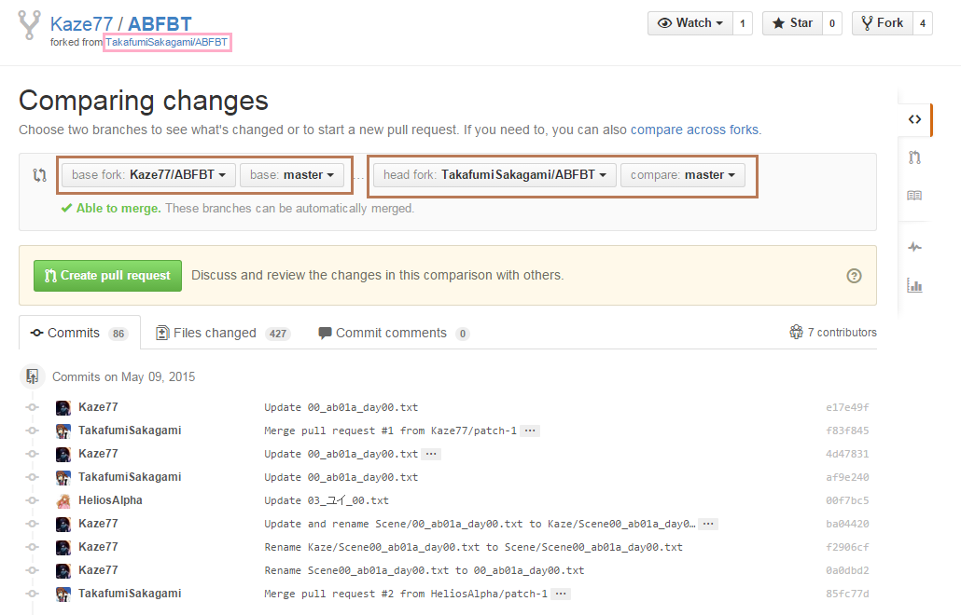Viewport: 961px width, 615px height.
Task: Open the base: master branch dropdown
Action: point(292,175)
